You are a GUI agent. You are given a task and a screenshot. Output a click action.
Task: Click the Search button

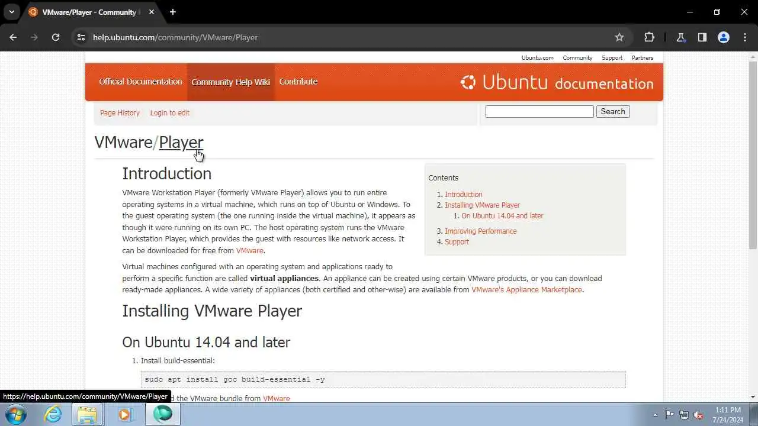(x=613, y=111)
